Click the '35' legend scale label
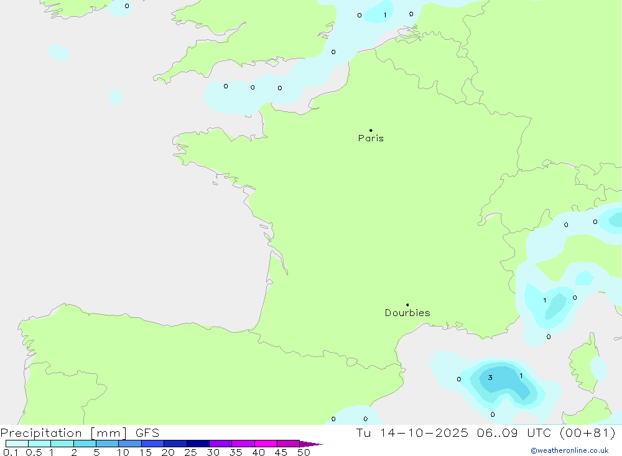 tap(236, 452)
